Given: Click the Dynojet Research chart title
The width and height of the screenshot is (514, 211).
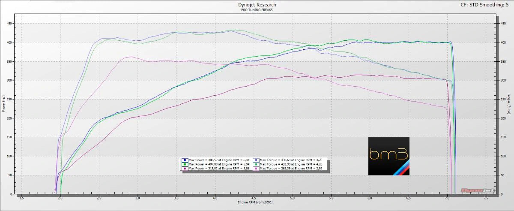Looking at the screenshot, I should tap(257, 5).
